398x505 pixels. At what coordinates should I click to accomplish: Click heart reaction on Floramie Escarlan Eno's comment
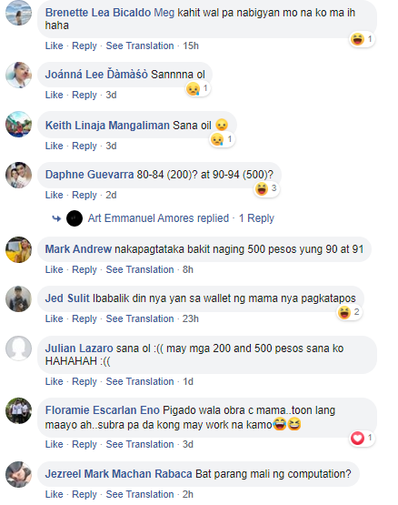point(362,438)
